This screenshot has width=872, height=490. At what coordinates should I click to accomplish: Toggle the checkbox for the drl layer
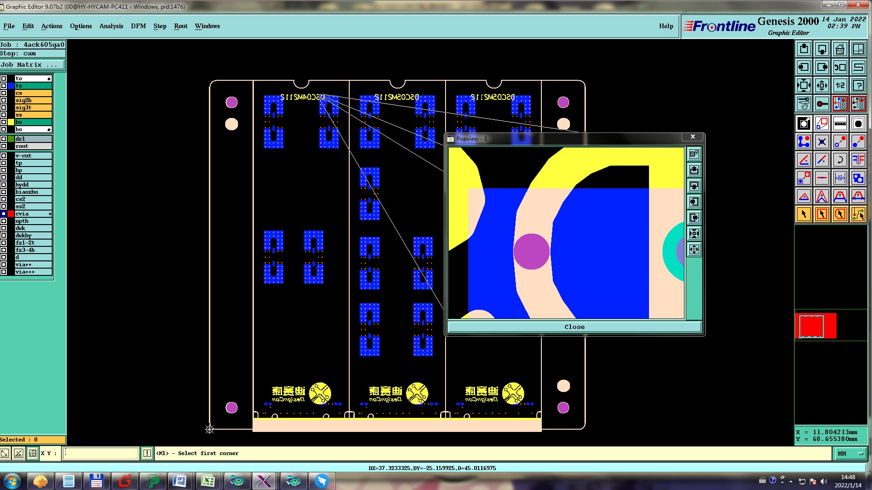pos(4,139)
